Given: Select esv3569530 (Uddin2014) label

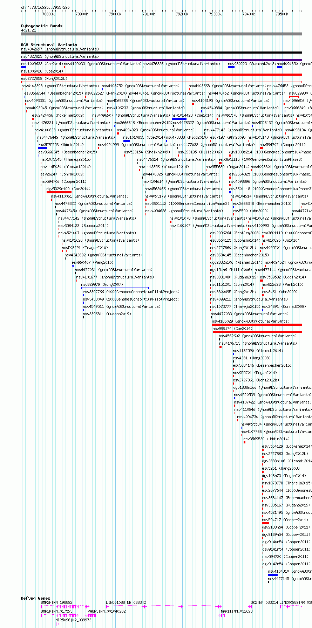Looking at the screenshot, I should click(x=266, y=439).
